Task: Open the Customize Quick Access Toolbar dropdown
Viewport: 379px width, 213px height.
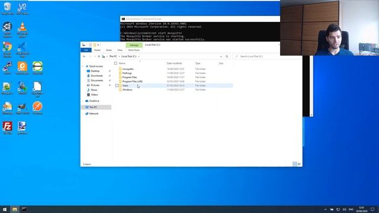Action: point(98,45)
